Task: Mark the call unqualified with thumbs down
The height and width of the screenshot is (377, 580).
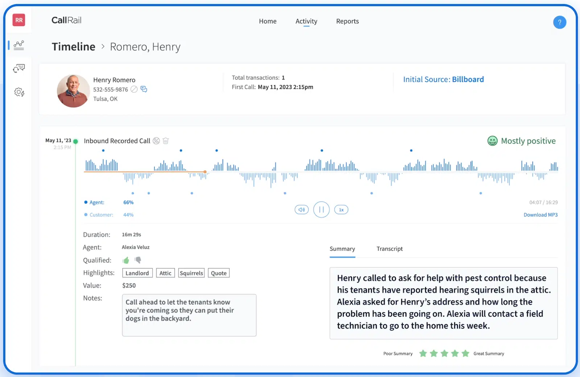Action: (x=138, y=260)
